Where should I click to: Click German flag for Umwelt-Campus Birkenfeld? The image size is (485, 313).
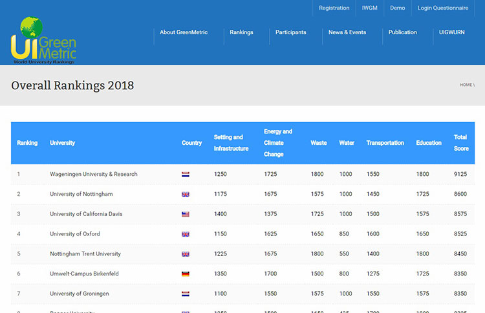pyautogui.click(x=186, y=274)
